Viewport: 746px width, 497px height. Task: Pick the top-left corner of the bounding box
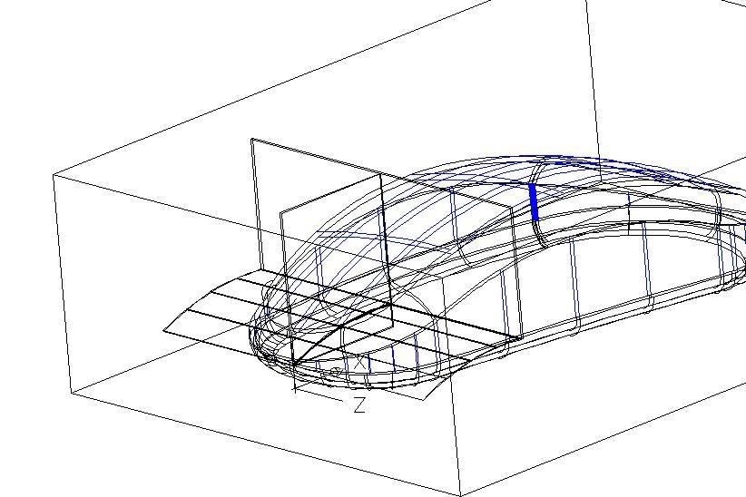[x=54, y=175]
